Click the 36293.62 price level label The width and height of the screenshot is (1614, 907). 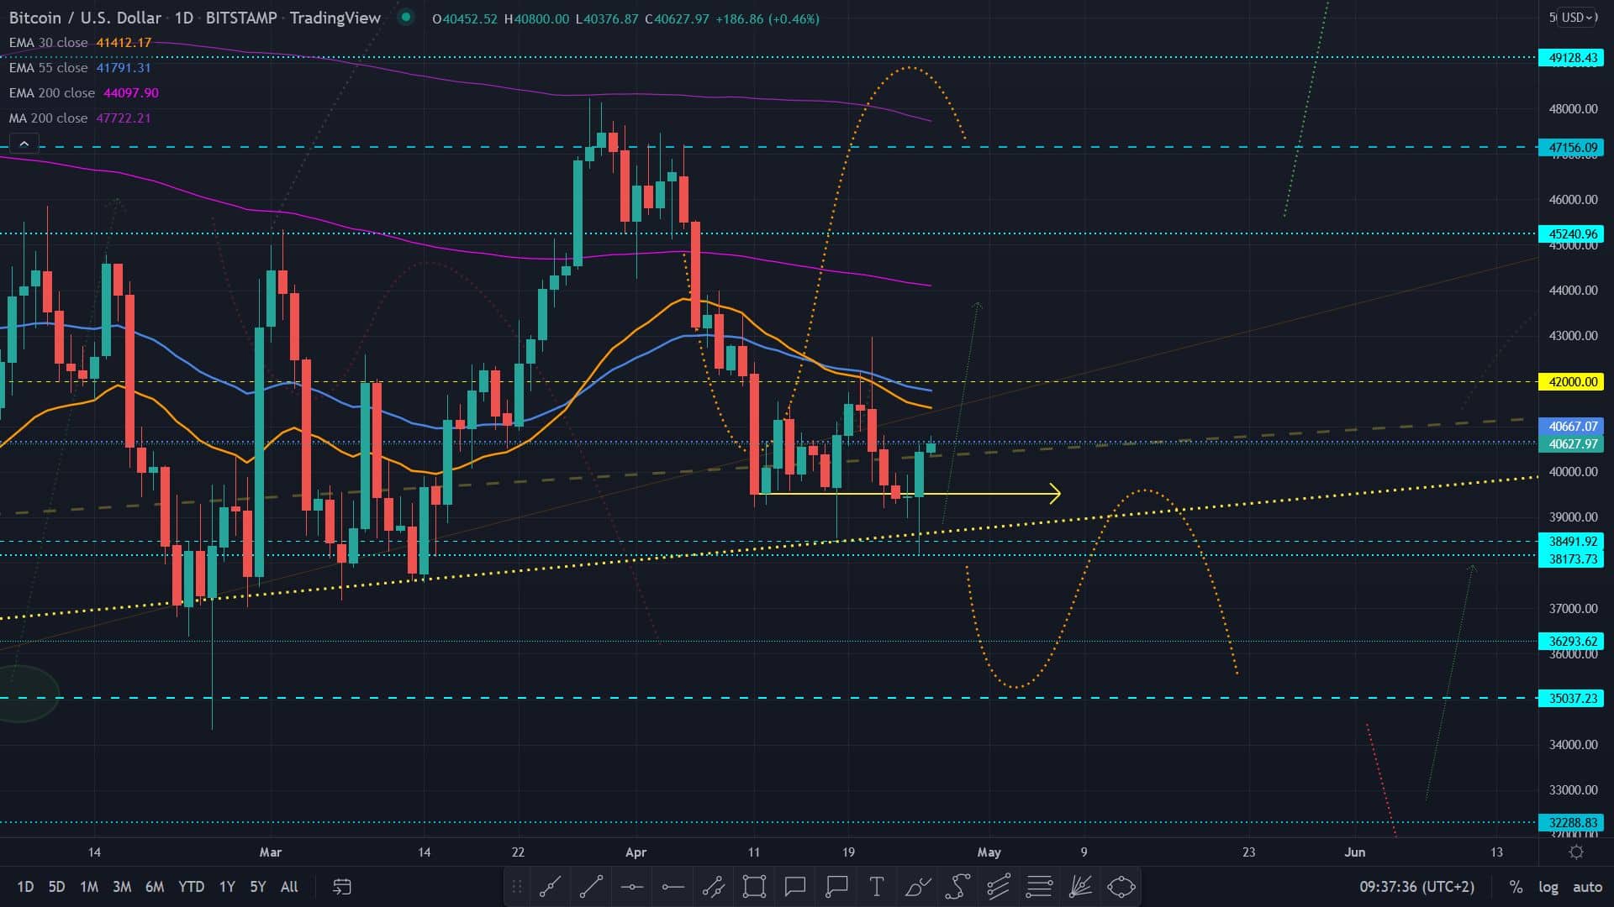[x=1571, y=642]
